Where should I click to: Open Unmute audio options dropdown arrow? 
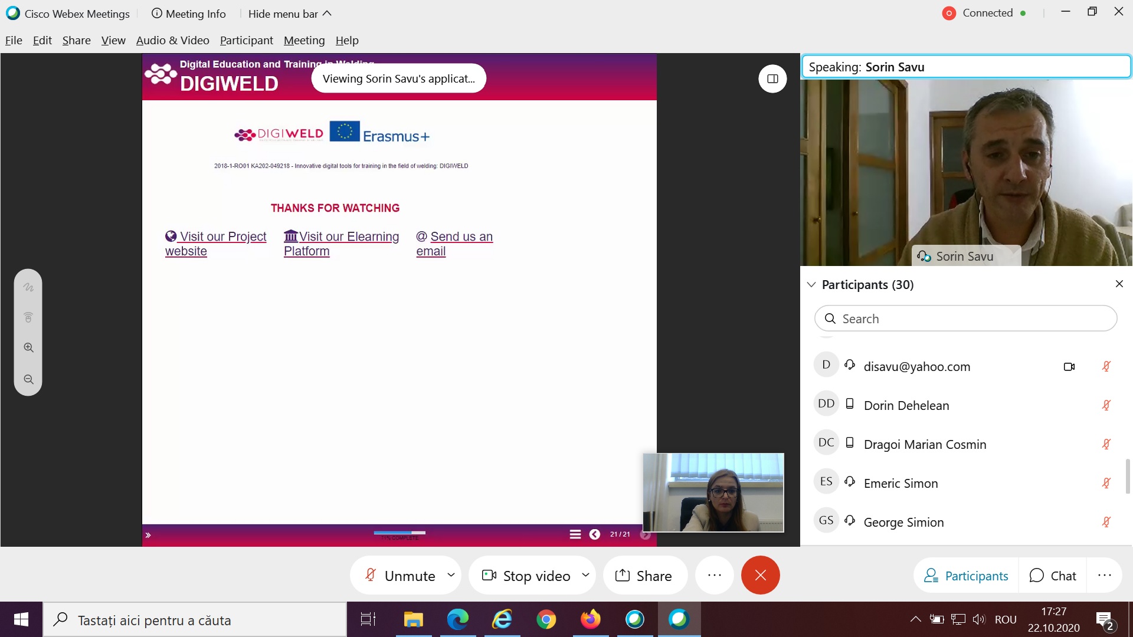(451, 574)
